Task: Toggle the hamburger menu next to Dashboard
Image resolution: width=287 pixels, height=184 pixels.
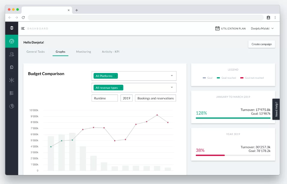Action: pyautogui.click(x=23, y=28)
